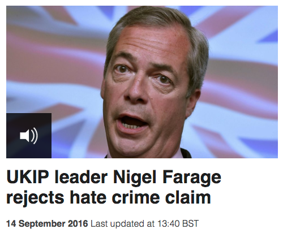The width and height of the screenshot is (283, 229).
Task: Click the 'Last updated at' text
Action: click(x=123, y=223)
